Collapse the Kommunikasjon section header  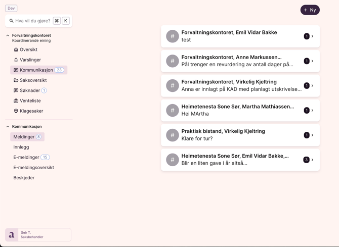8,127
